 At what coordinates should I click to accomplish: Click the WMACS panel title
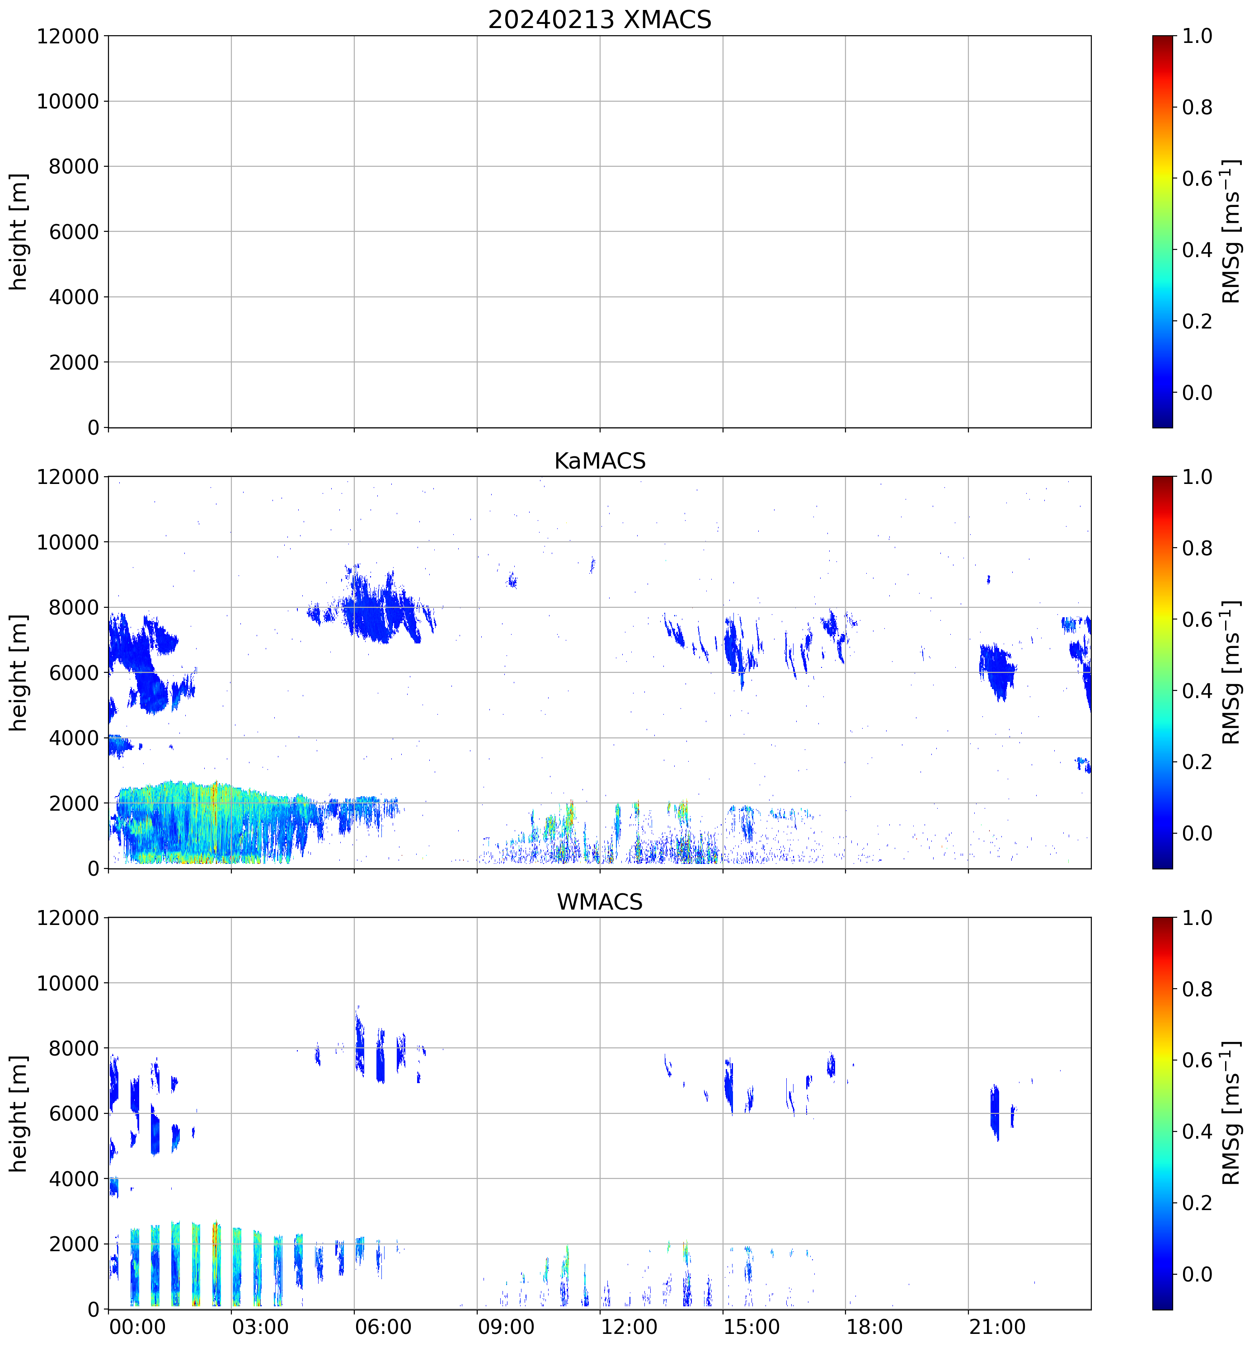[599, 902]
